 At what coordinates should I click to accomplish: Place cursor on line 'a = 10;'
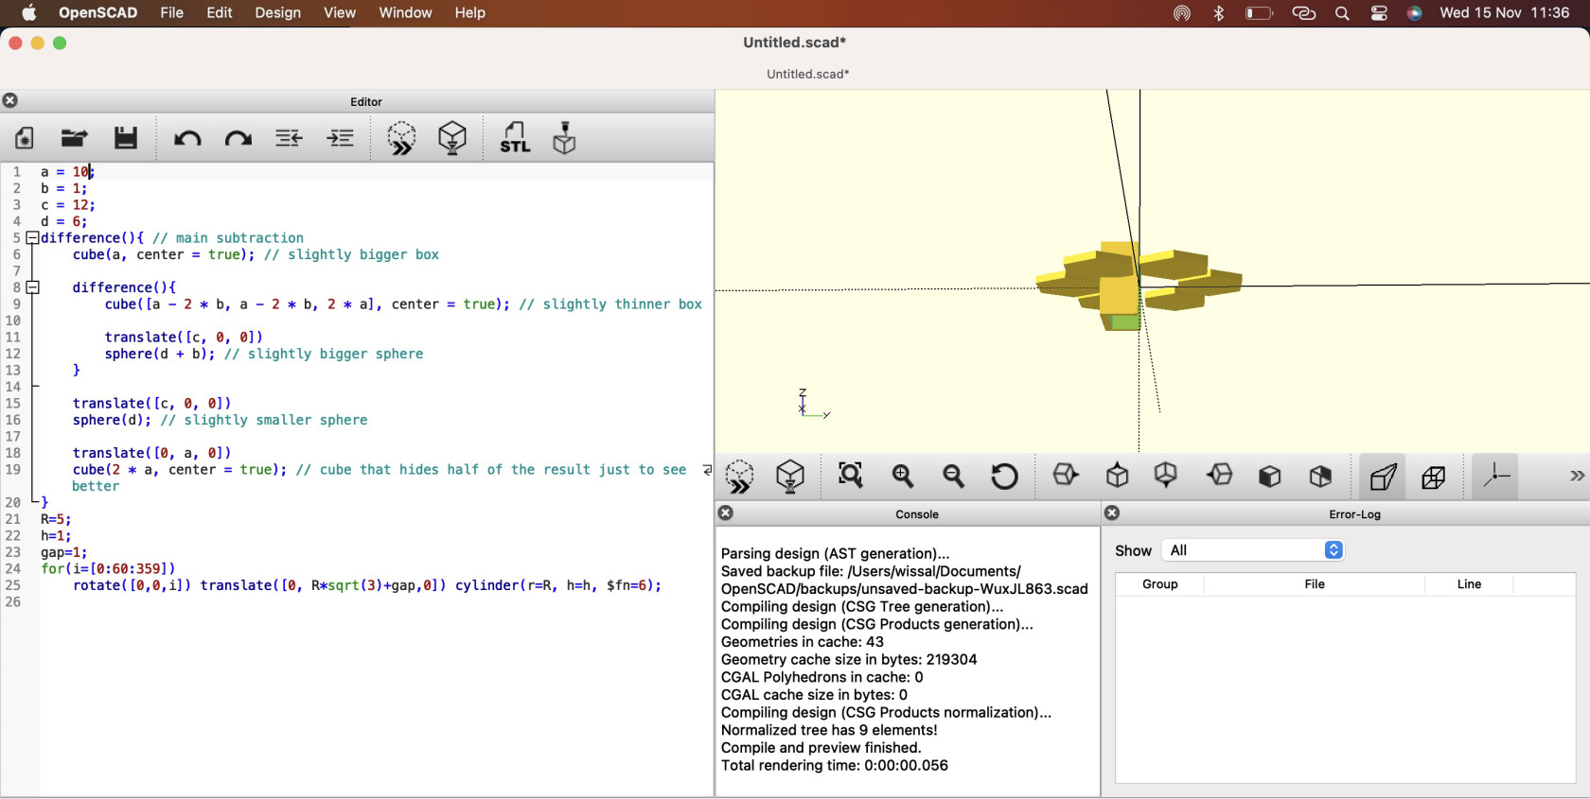(67, 172)
